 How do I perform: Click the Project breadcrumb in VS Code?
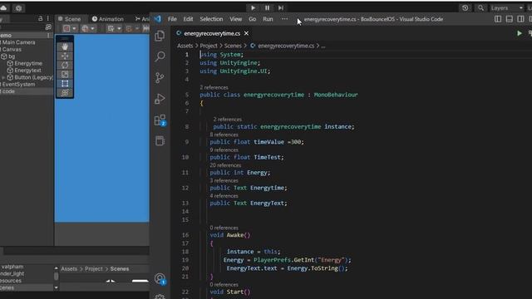209,46
